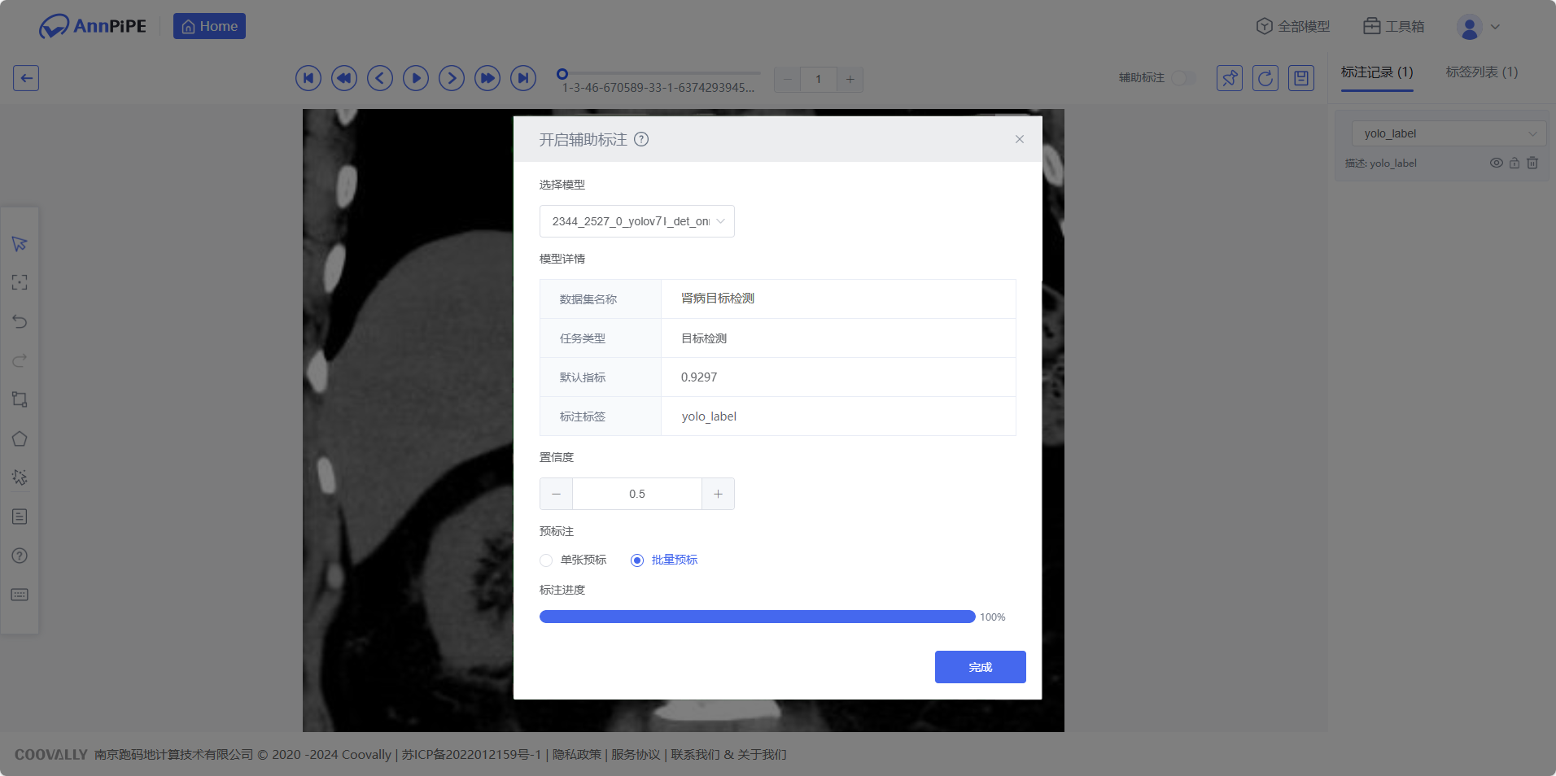Delete the yolo_label annotation

[1532, 163]
